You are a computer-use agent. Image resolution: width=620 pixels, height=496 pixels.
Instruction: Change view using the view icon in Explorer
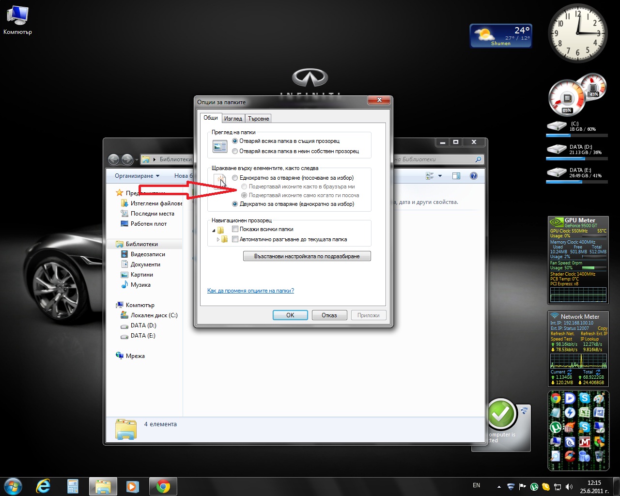430,176
